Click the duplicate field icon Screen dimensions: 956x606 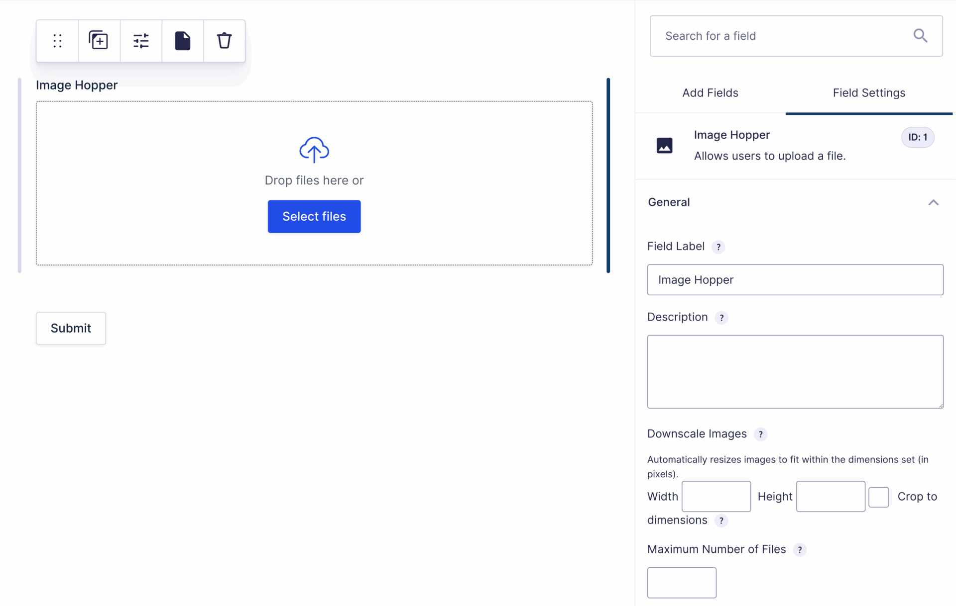(x=99, y=41)
